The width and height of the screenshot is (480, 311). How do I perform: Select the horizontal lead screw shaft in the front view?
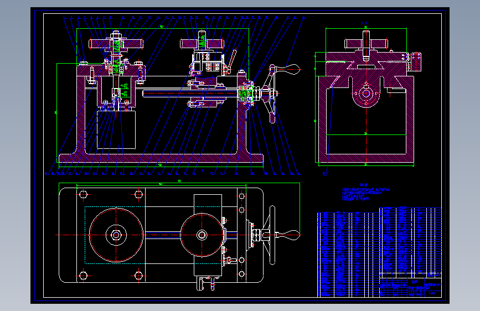[x=190, y=93]
